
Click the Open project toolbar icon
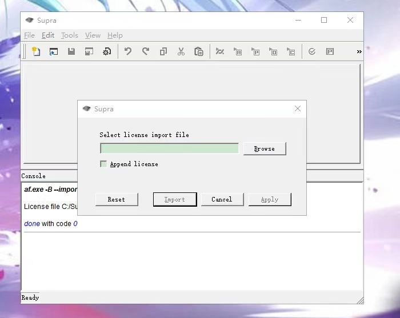point(54,51)
